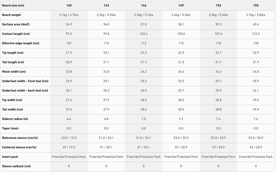This screenshot has height=173, width=277.
Task: Click the 155 board size column header
Action: coord(256,5)
